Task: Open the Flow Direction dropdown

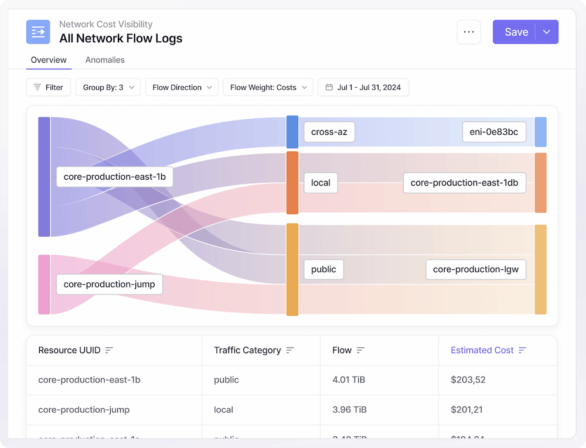Action: [x=181, y=87]
